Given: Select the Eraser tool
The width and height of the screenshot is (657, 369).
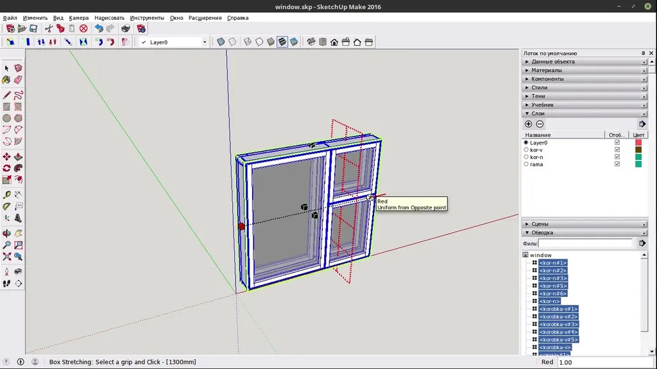Looking at the screenshot, I should 18,80.
